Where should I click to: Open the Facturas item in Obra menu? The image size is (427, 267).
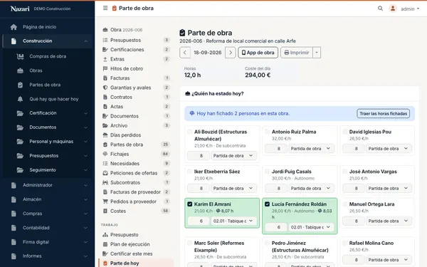(136, 78)
